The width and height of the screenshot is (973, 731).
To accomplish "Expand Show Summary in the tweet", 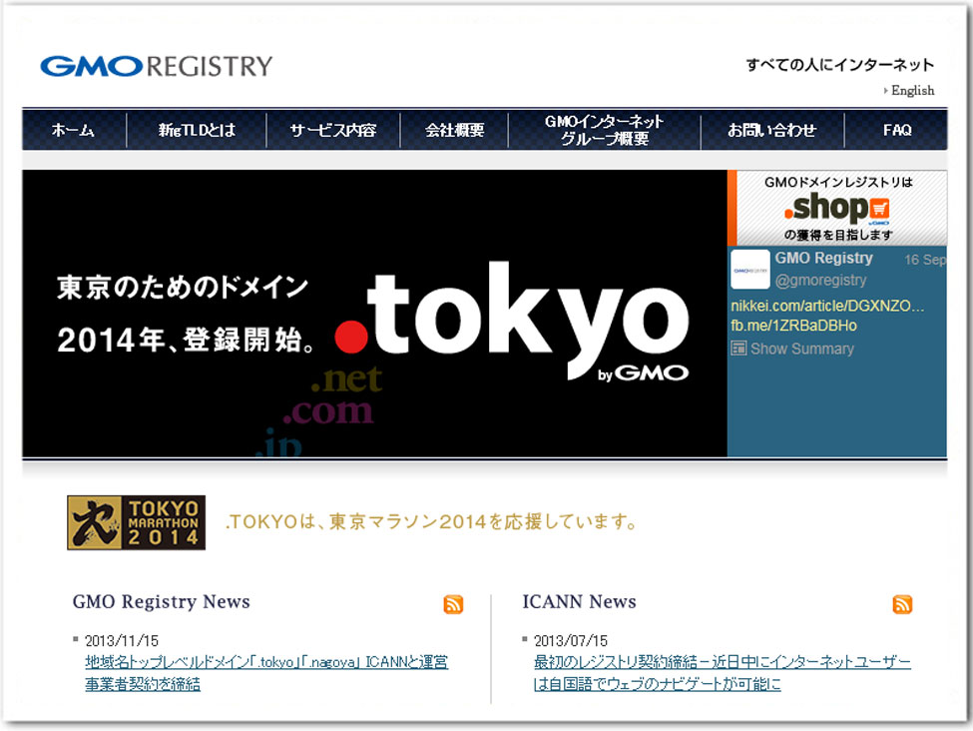I will [x=801, y=349].
